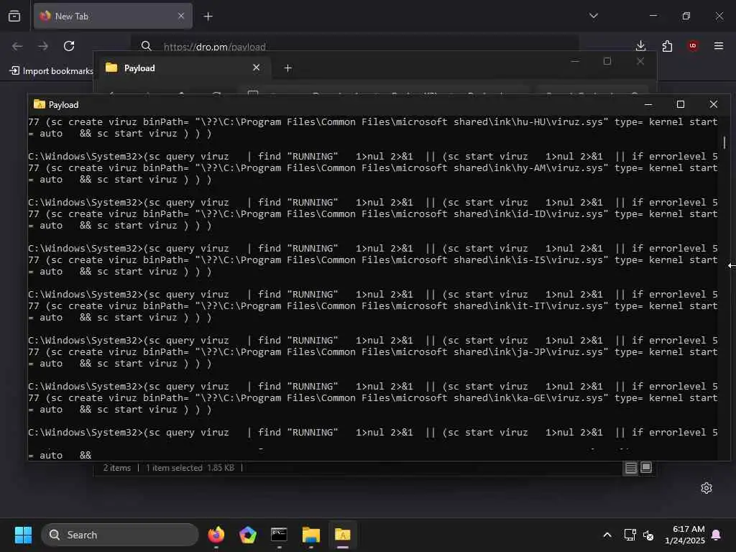Close the Payload tab in File Explorer

coord(257,68)
